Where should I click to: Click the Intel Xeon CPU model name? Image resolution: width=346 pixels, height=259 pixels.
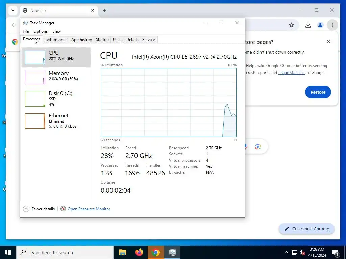[x=184, y=57]
